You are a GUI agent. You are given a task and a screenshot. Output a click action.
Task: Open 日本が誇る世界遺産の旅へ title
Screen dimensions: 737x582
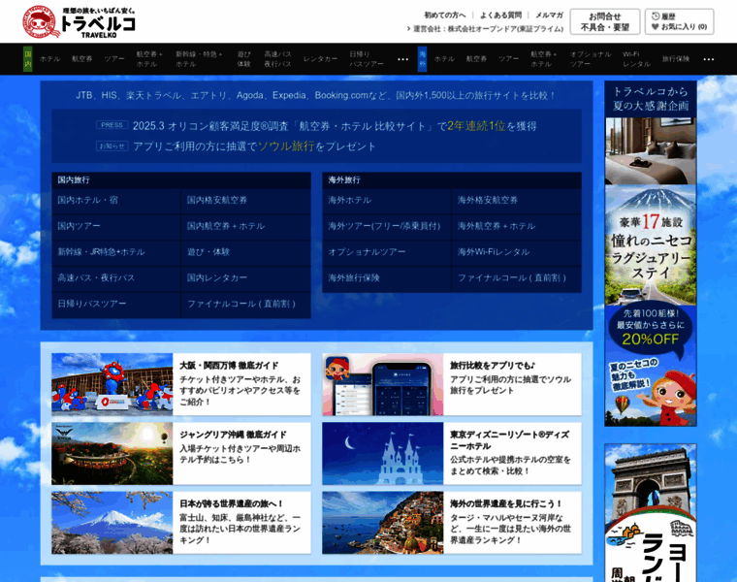232,503
